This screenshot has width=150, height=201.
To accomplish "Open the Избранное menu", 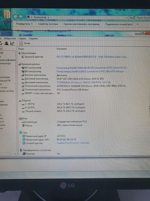I will click(x=10, y=38).
